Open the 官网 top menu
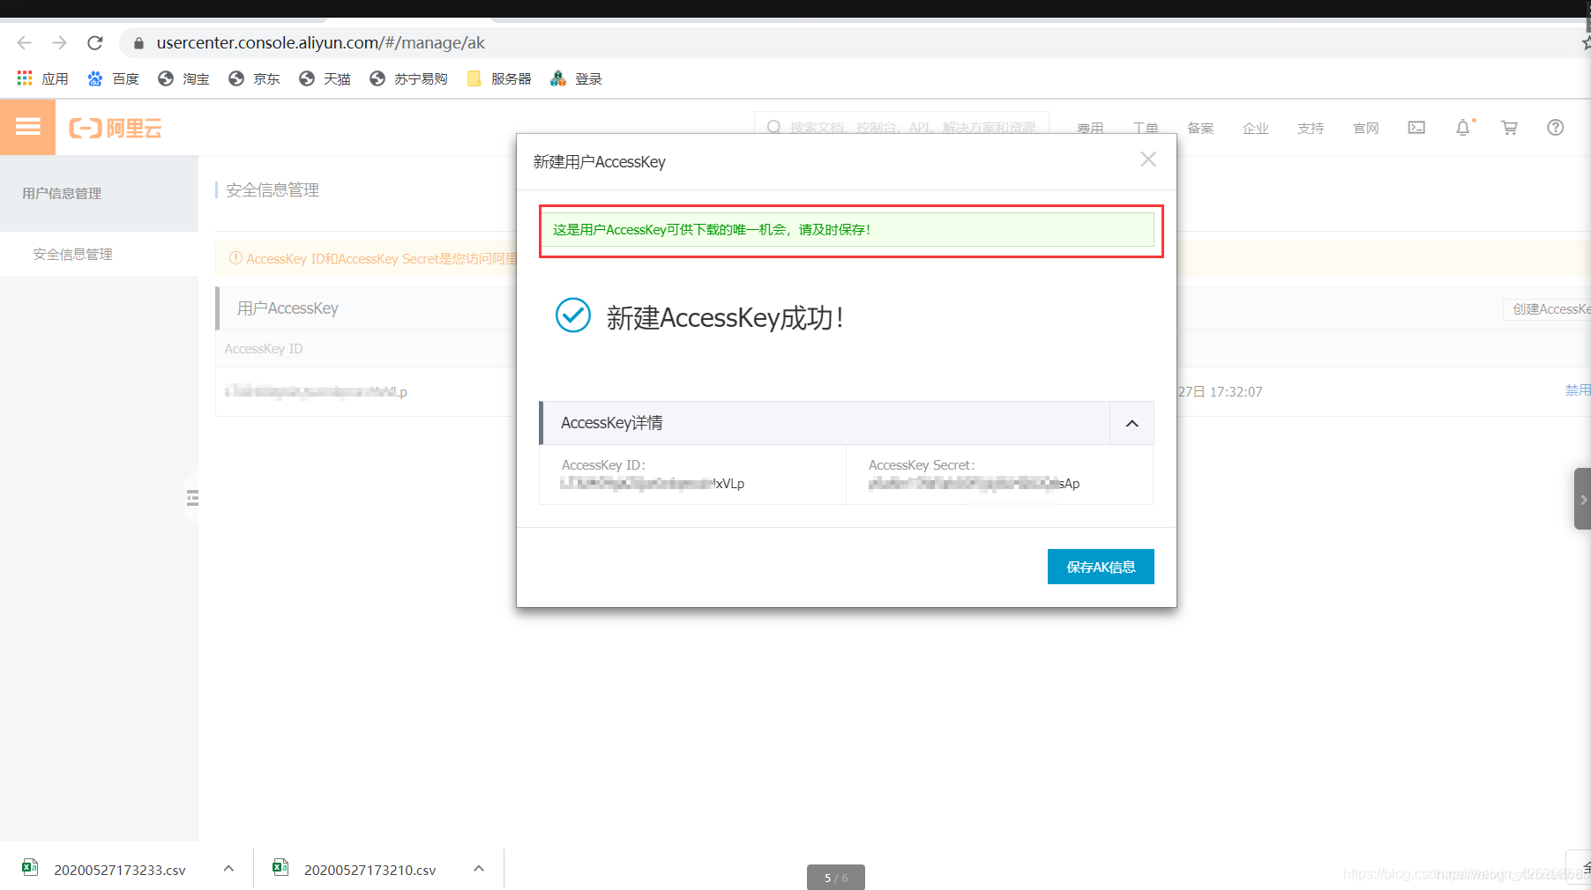This screenshot has width=1591, height=890. (1365, 128)
